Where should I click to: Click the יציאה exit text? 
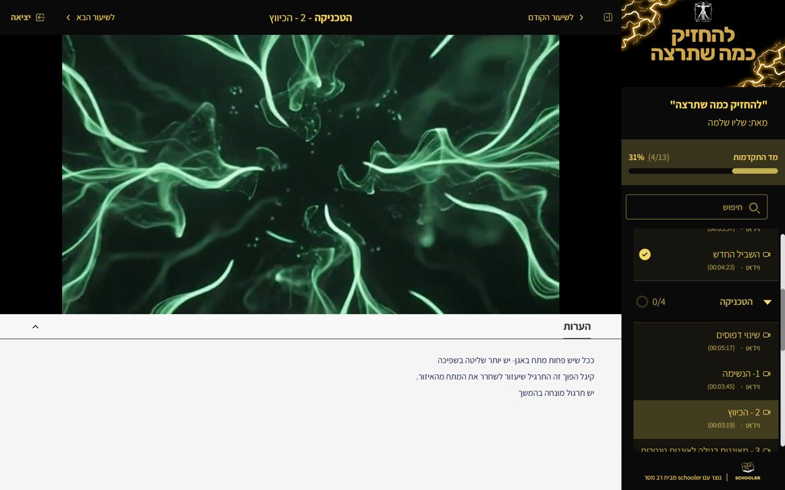click(x=20, y=18)
